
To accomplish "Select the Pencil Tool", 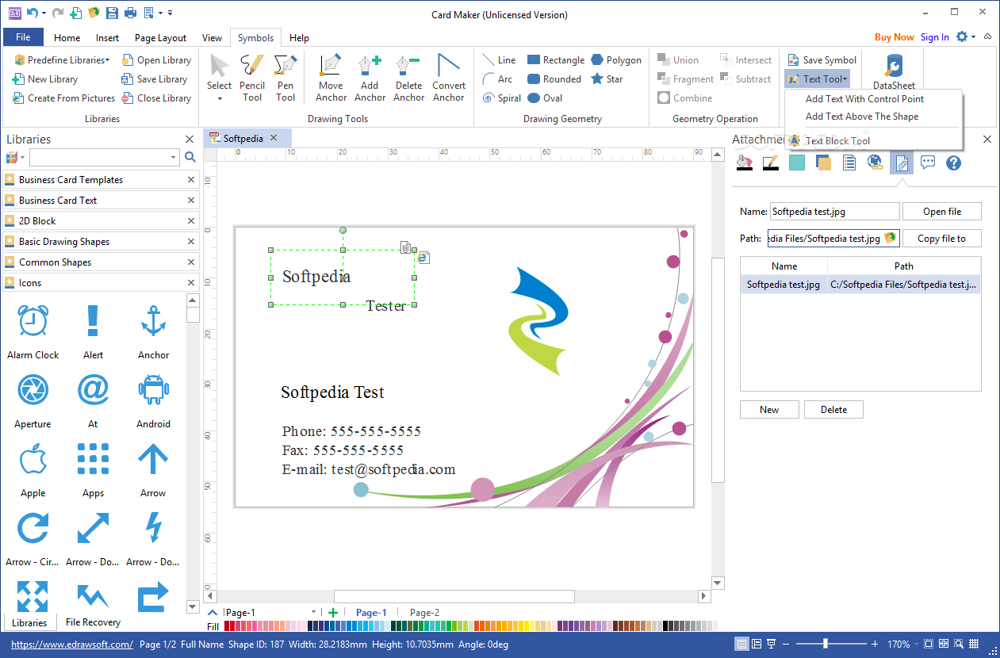I will [252, 78].
